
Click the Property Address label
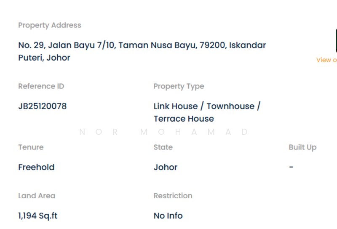(50, 25)
